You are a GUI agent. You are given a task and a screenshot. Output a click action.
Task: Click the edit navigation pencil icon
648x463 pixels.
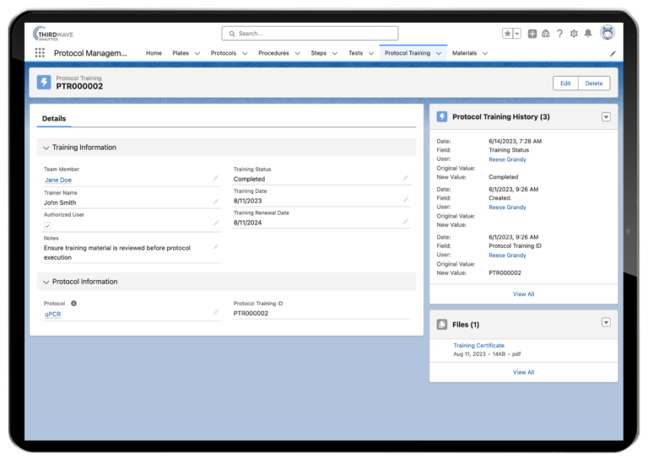click(613, 54)
